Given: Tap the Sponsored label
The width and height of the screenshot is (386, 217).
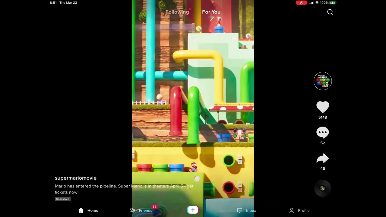Looking at the screenshot, I should pos(63,199).
